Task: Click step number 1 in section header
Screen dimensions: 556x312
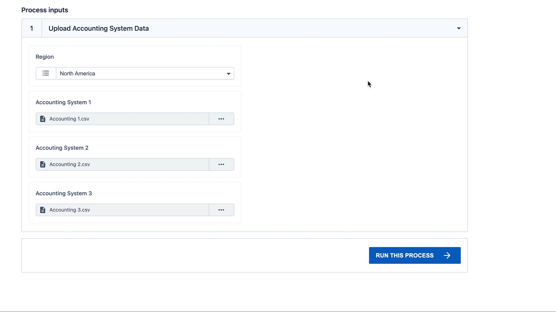Action: (x=32, y=28)
